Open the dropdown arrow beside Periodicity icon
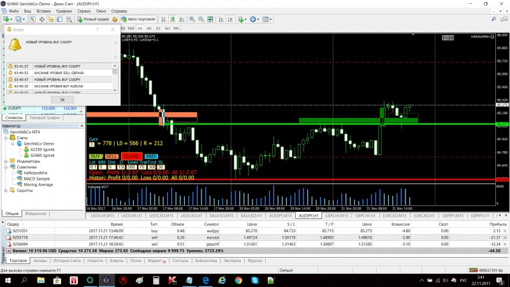The width and height of the screenshot is (510, 287). 258,19
